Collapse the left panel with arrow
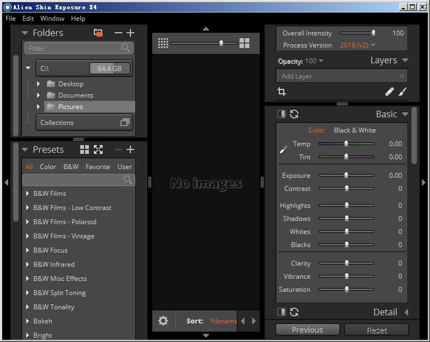 [x=7, y=182]
